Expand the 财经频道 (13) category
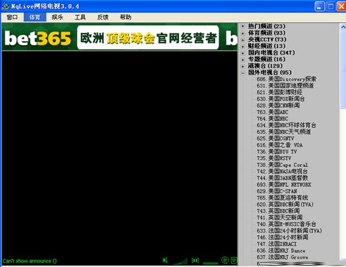Screen dimensions: 346x267 click(243, 46)
